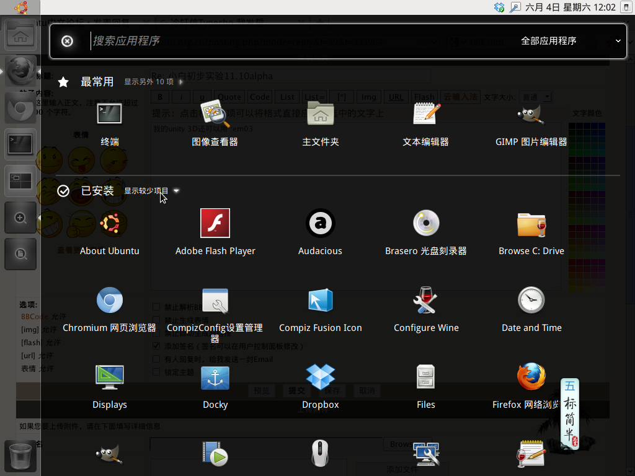Open the date and time panel menu
635x476 pixels.
point(571,7)
